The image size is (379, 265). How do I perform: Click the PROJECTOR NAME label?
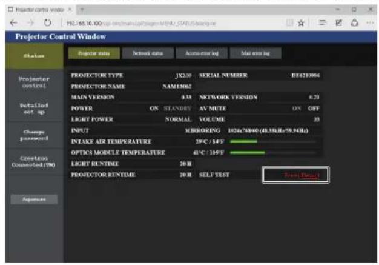point(98,86)
